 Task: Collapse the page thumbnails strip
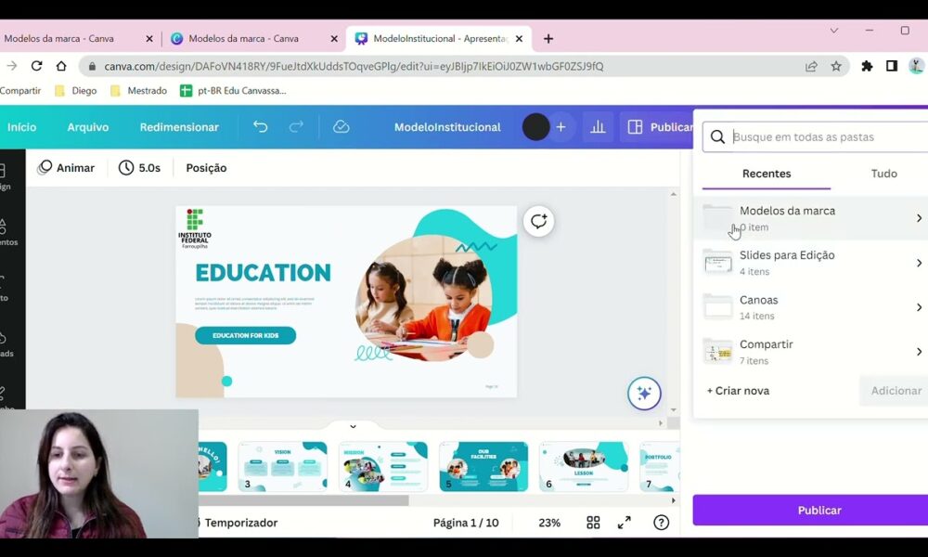click(x=353, y=426)
